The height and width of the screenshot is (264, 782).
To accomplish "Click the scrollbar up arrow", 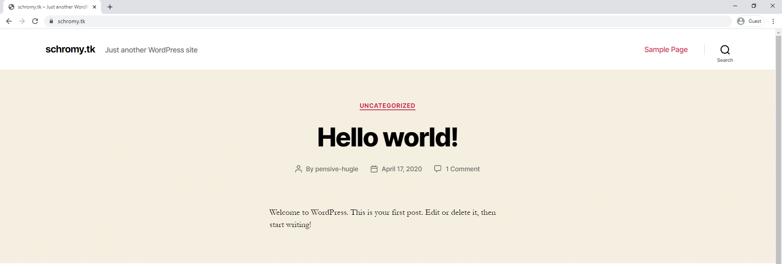I will (x=778, y=32).
